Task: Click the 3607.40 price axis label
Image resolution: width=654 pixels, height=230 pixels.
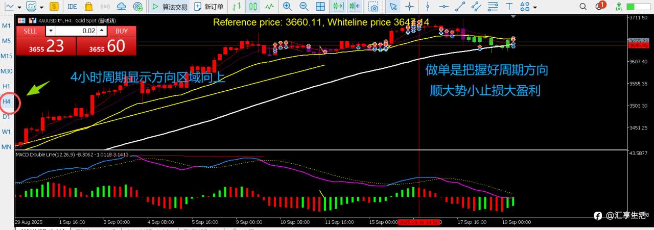Action: (x=638, y=62)
